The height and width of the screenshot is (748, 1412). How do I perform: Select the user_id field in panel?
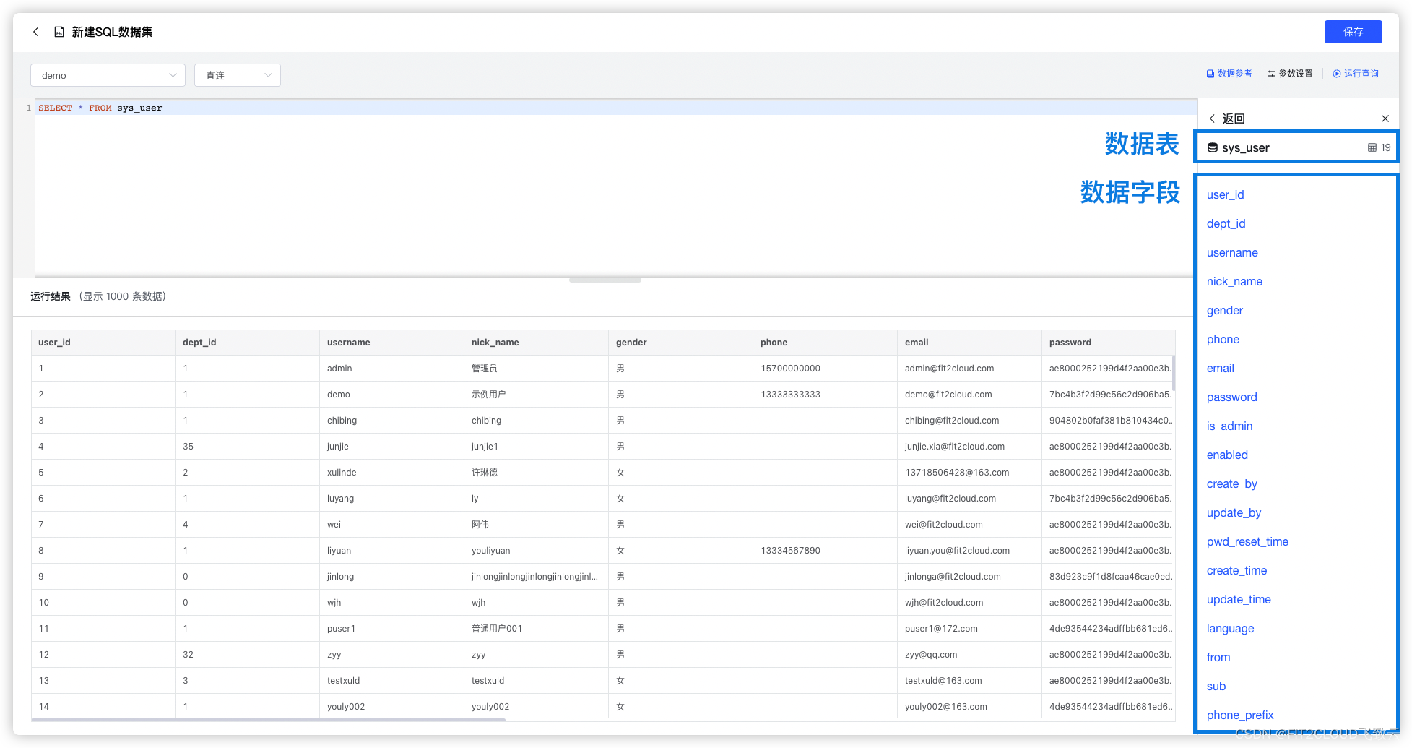(x=1225, y=195)
